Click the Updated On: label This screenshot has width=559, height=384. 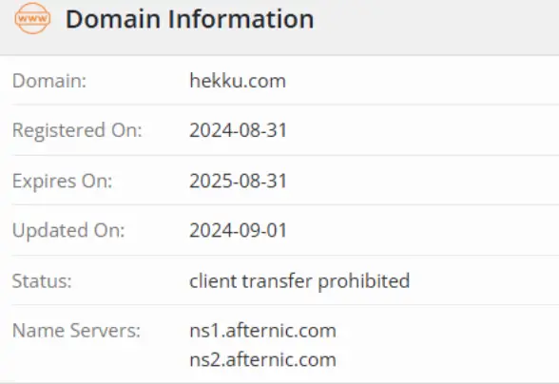point(68,231)
